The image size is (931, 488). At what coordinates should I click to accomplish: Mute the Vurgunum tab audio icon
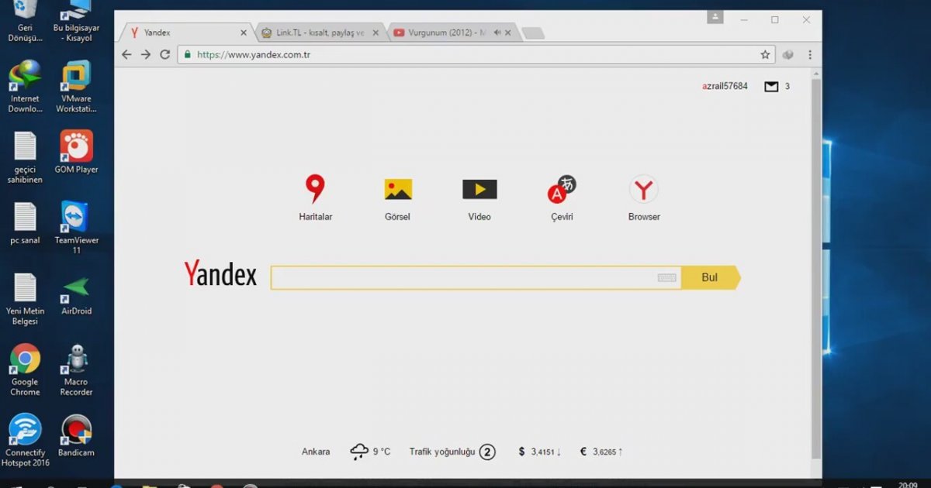(497, 33)
